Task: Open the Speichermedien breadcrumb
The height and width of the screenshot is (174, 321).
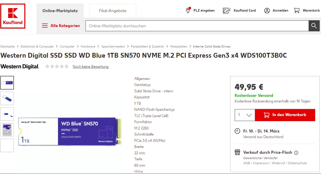Action: [x=113, y=47]
